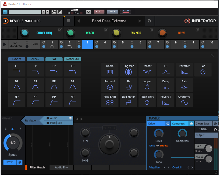The width and height of the screenshot is (219, 175).
Task: Select the FM effect tile
Action: tap(128, 85)
